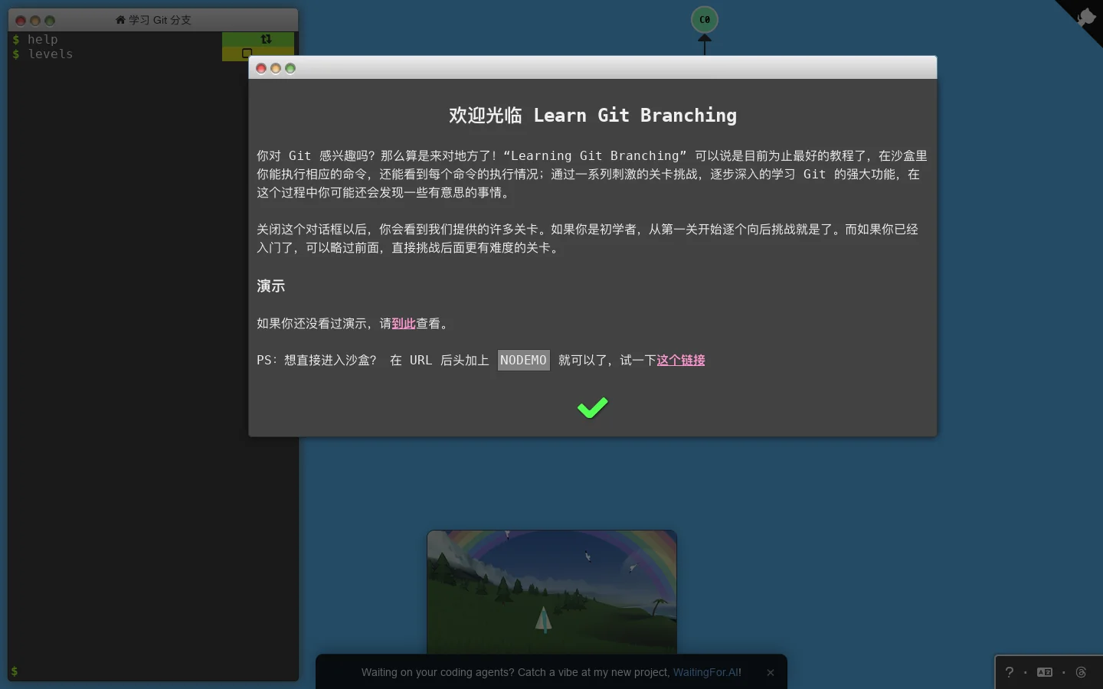The width and height of the screenshot is (1103, 689).
Task: Click the yellow square box icon in terminal
Action: tap(247, 54)
